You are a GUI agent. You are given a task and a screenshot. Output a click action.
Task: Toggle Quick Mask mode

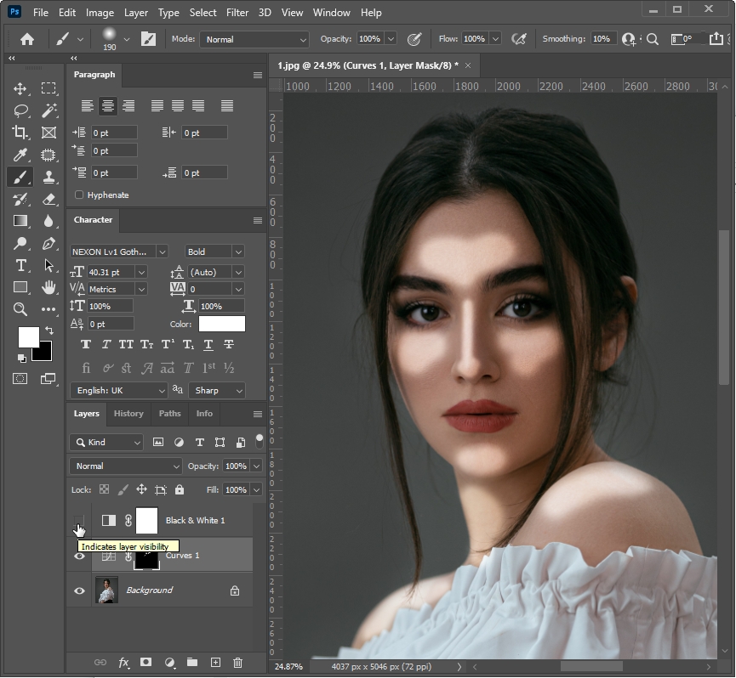(20, 379)
